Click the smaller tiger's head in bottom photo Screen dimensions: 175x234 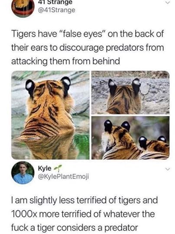153,144
